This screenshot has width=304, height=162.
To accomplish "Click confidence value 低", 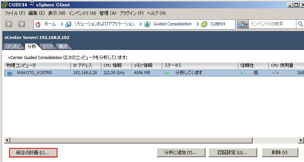I will coord(256,73).
